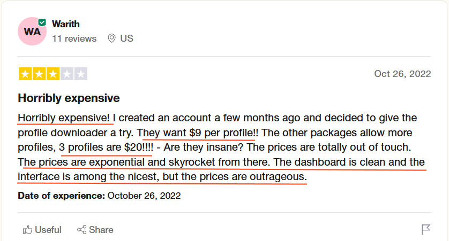Click the third yellow rating star
449x241 pixels.
53,74
